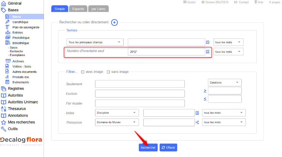Tick the 'sans image' checkbox
Image resolution: width=282 pixels, height=157 pixels.
click(x=108, y=72)
